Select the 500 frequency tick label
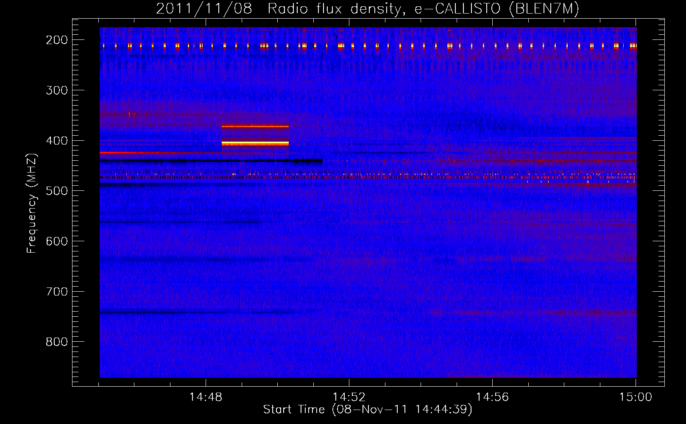 57,191
